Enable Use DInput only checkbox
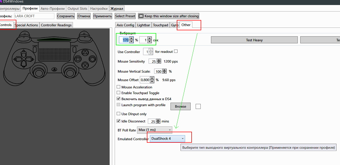This screenshot has height=165, width=340. (x=118, y=114)
